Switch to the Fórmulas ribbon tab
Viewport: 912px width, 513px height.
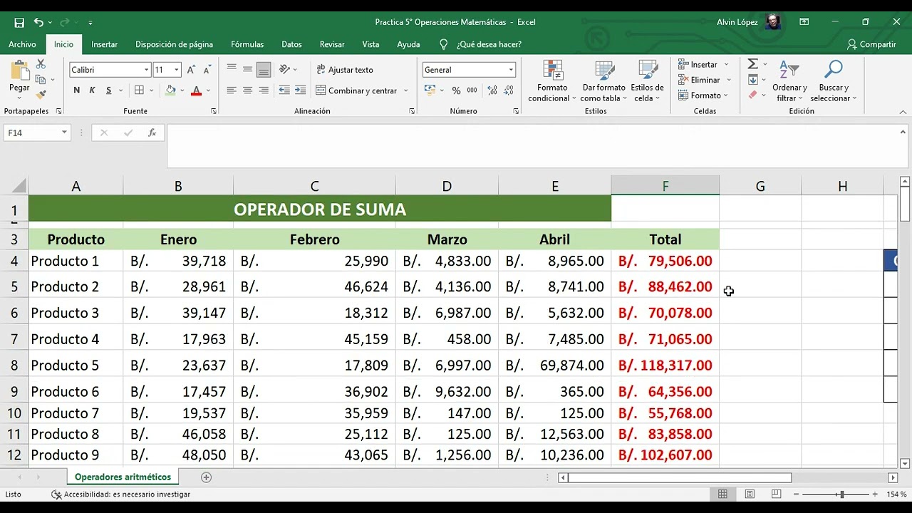point(247,44)
